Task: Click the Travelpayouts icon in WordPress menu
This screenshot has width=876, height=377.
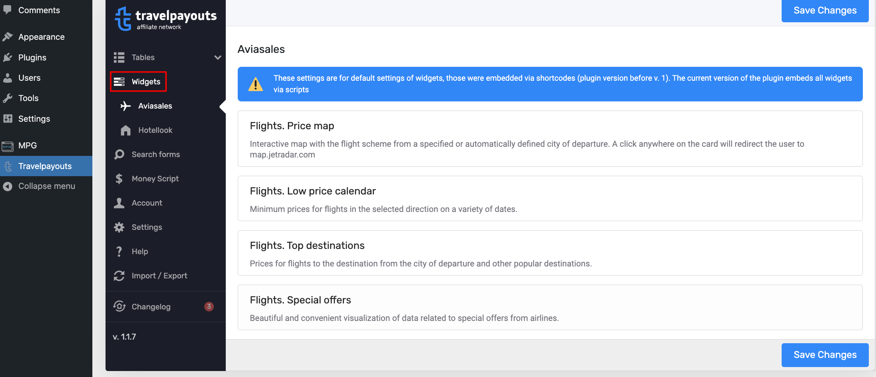Action: coord(8,166)
